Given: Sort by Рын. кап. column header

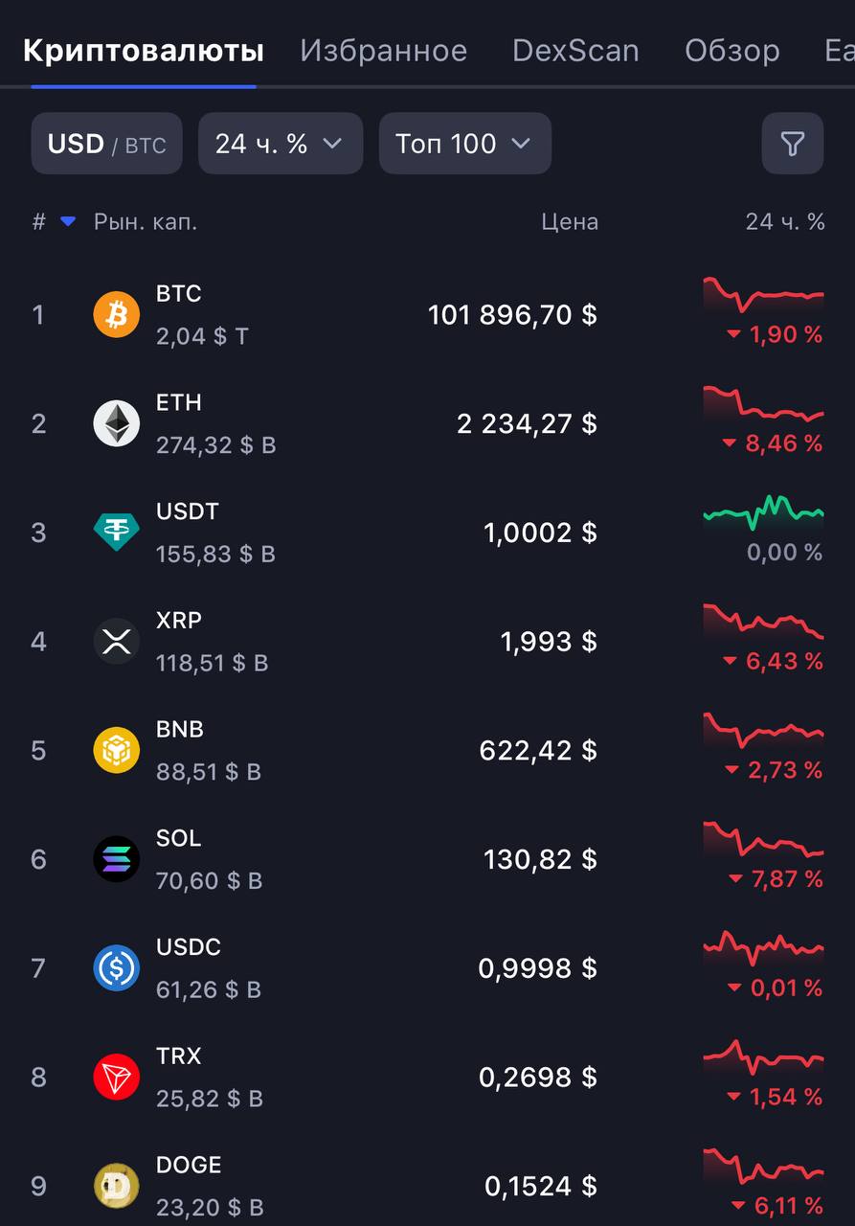Looking at the screenshot, I should (146, 221).
